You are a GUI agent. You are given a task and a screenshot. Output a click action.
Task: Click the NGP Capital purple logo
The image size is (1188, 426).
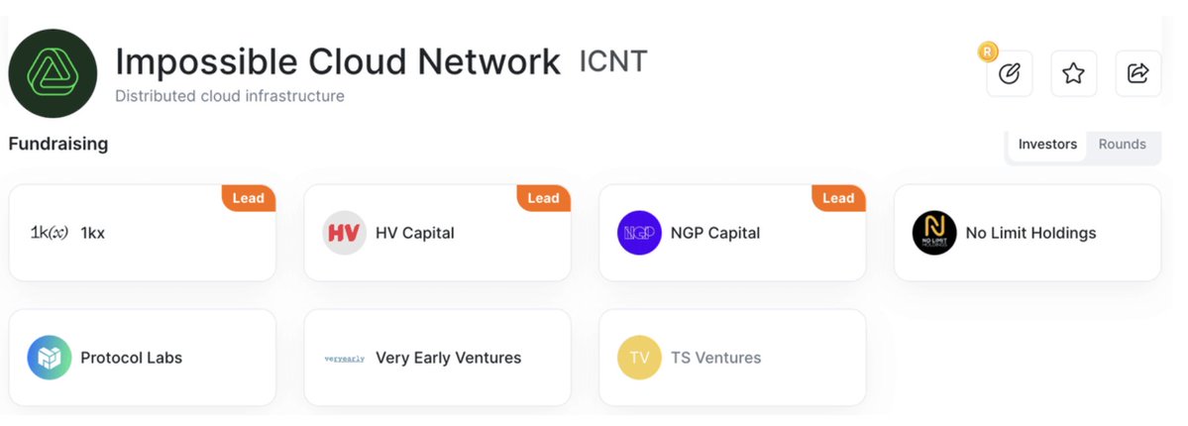point(639,233)
